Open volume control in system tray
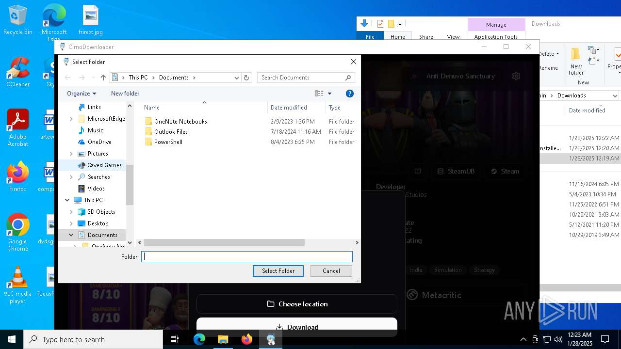The height and width of the screenshot is (349, 621). (x=558, y=339)
